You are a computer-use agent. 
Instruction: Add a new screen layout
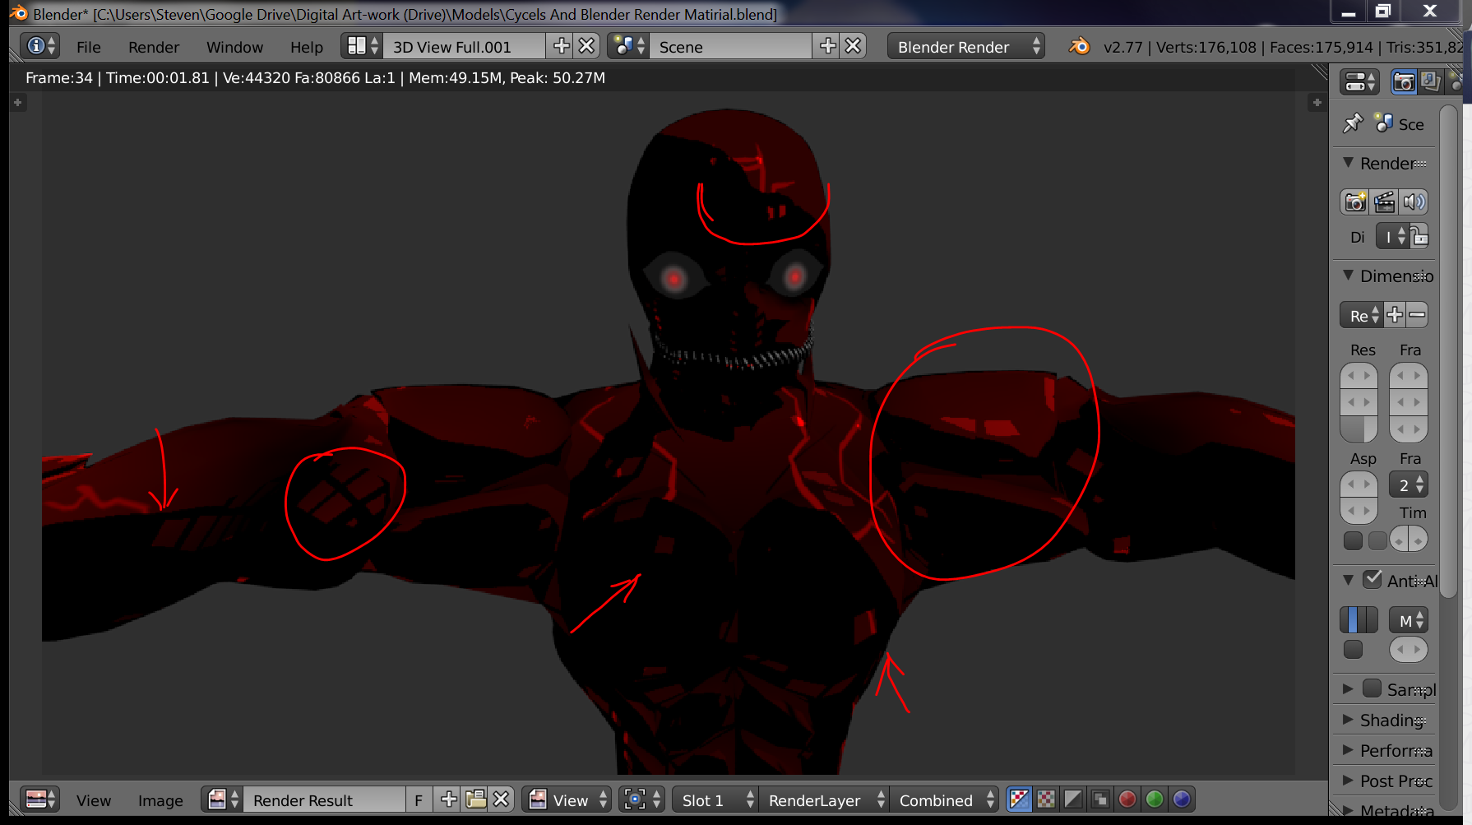561,46
